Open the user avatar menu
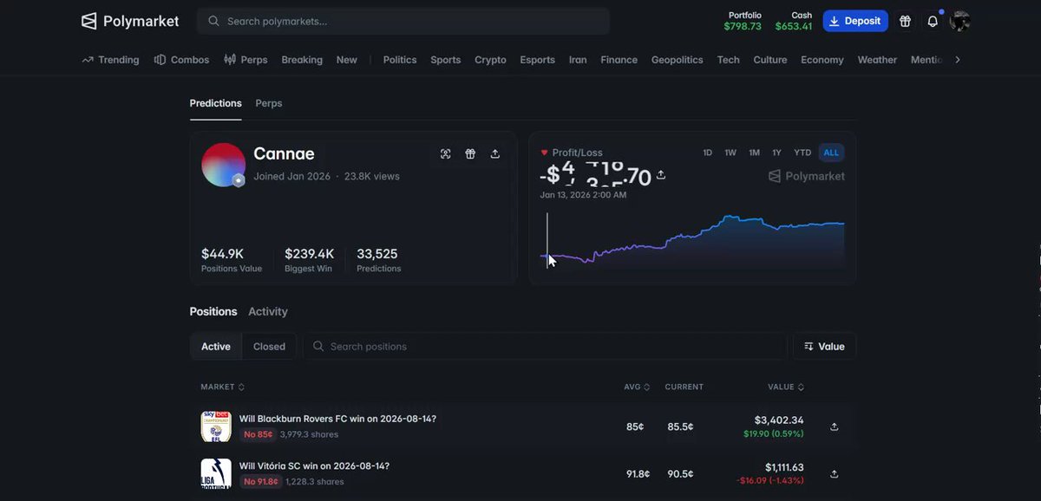Viewport: 1041px width, 501px height. click(x=959, y=21)
